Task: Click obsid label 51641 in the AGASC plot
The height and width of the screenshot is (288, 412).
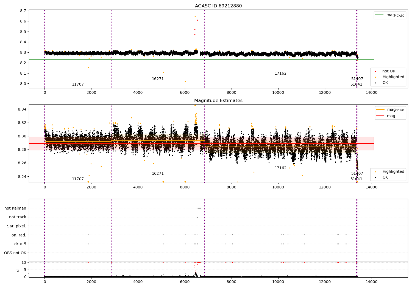Action: point(356,84)
